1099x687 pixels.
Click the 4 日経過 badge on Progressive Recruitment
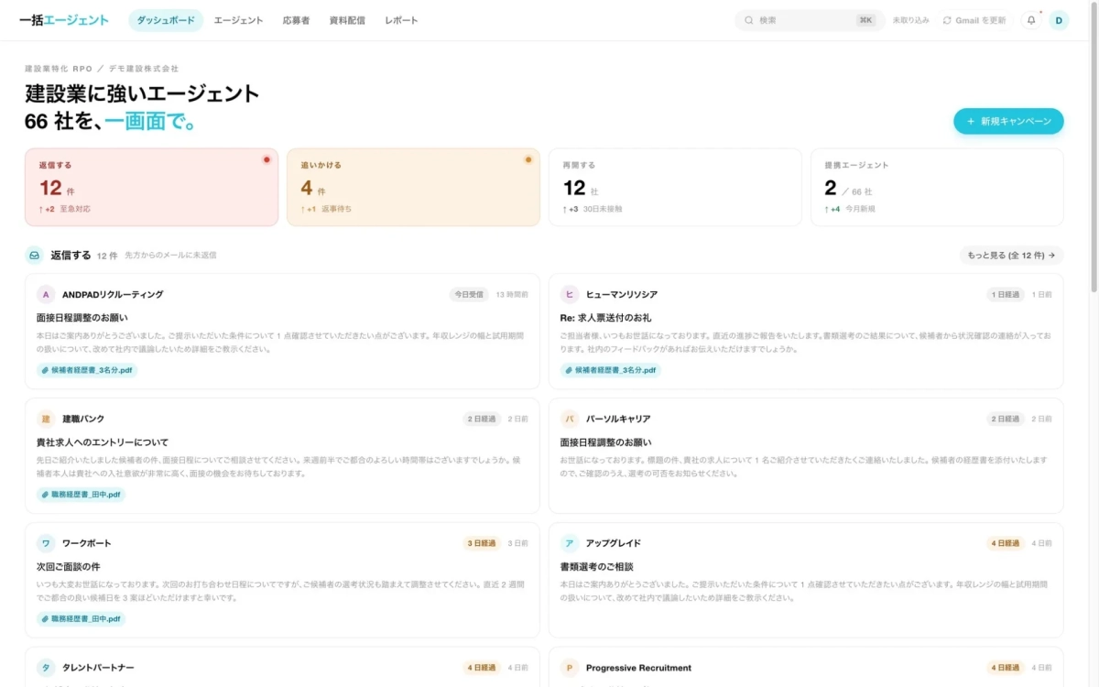(x=1006, y=668)
